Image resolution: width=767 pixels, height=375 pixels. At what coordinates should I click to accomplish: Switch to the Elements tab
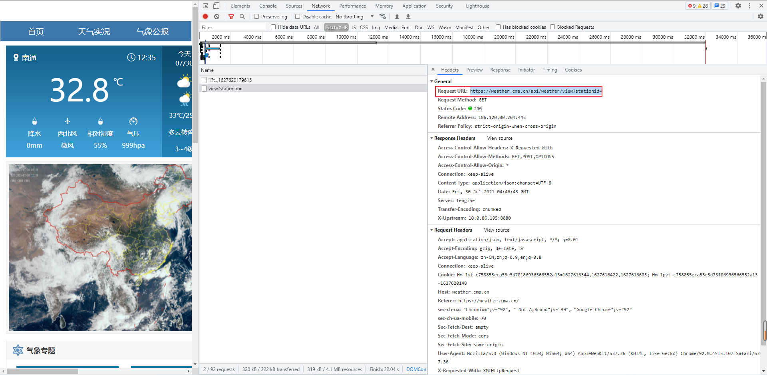(x=240, y=6)
